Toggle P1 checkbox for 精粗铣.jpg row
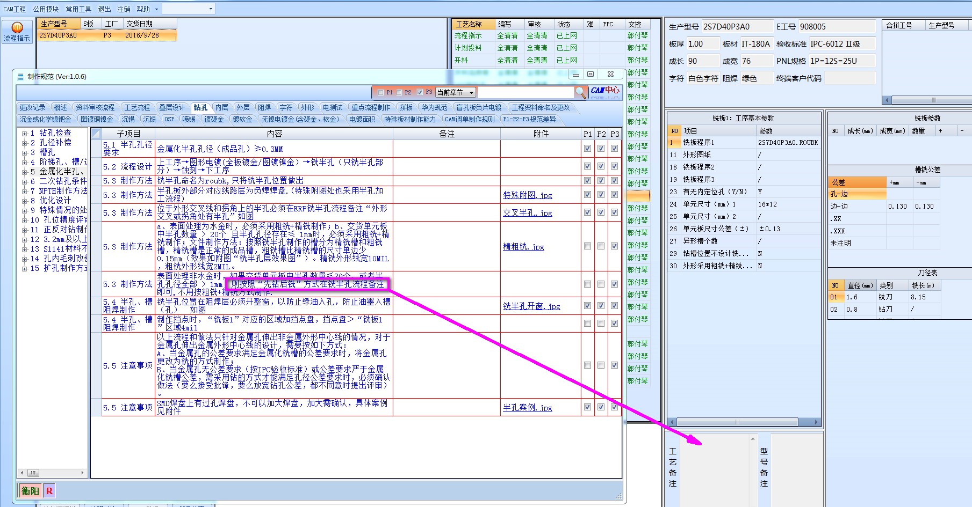 tap(587, 246)
